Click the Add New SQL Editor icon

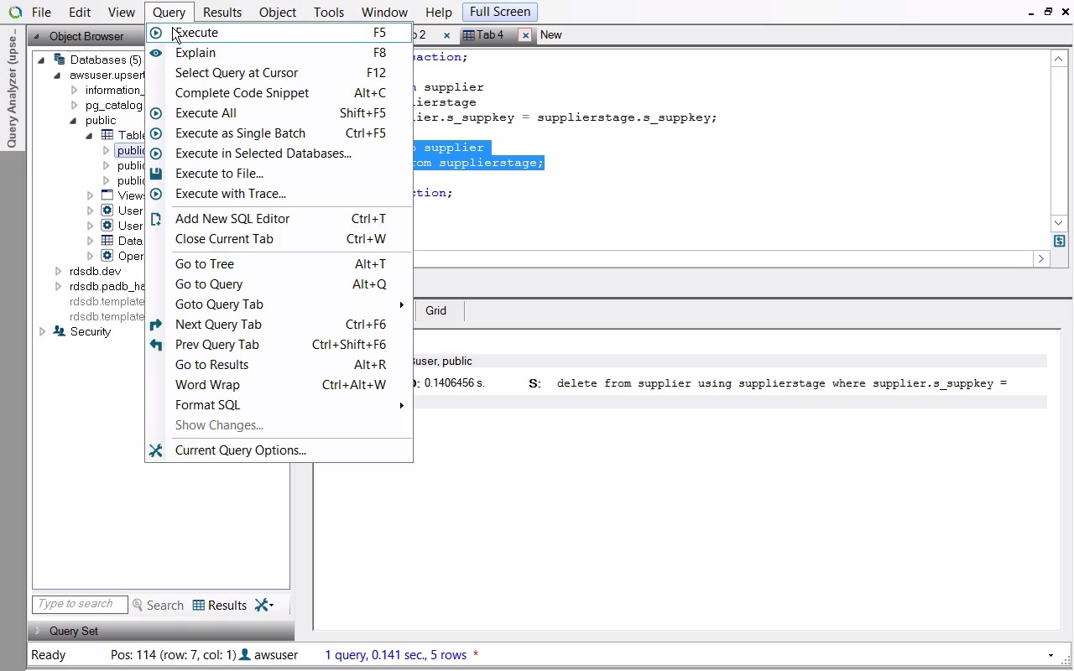pyautogui.click(x=156, y=219)
